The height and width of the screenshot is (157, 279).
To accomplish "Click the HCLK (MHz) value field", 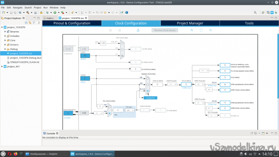I will [186, 84].
